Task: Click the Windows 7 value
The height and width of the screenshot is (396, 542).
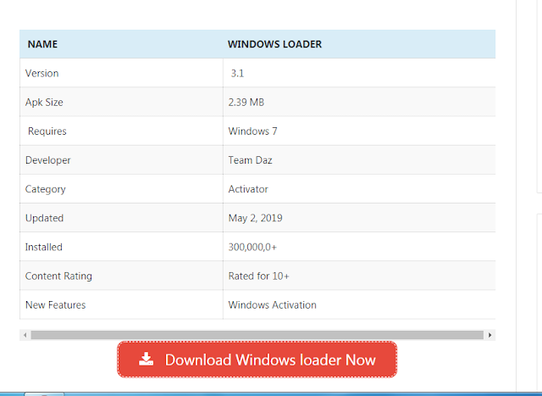Action: (x=252, y=131)
